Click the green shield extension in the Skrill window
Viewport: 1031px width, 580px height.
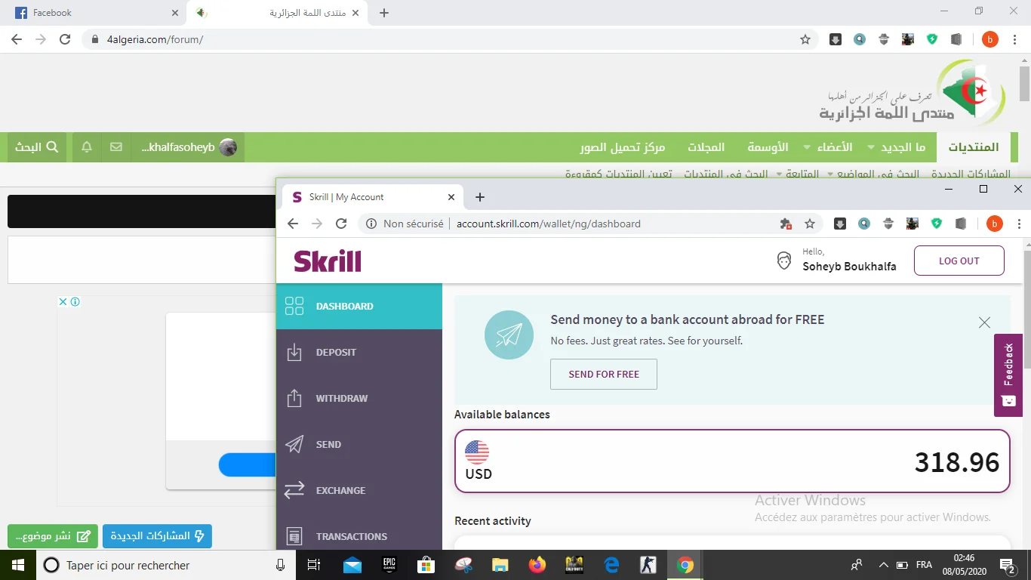(937, 224)
